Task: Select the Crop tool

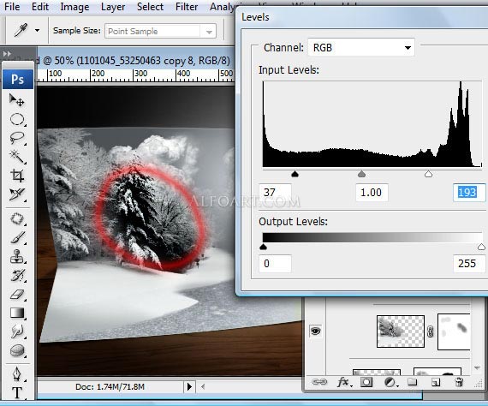Action: [17, 176]
